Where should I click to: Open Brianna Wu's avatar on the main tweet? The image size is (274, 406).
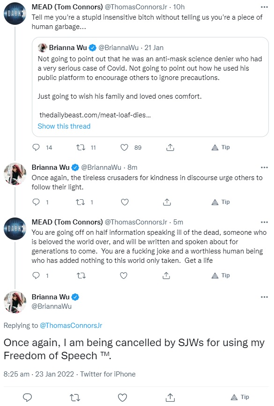[15, 302]
